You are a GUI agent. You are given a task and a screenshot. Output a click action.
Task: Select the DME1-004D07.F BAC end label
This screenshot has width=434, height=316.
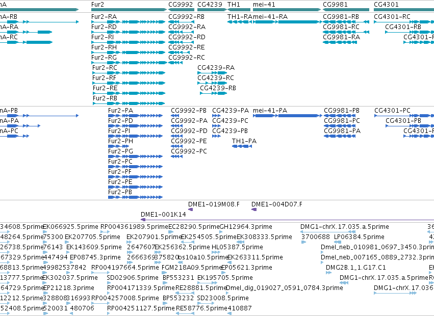(277, 204)
